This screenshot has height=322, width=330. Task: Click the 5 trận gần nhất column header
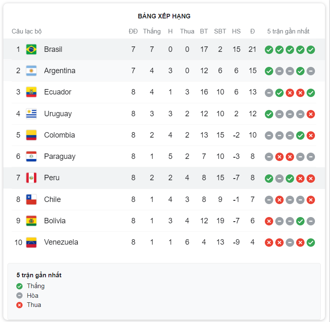coord(288,31)
